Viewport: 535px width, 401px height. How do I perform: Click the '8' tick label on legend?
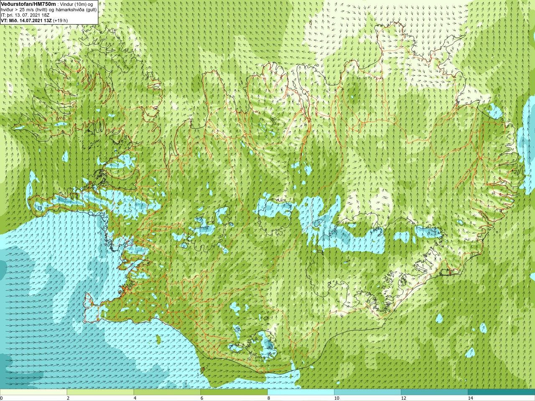[269, 398]
